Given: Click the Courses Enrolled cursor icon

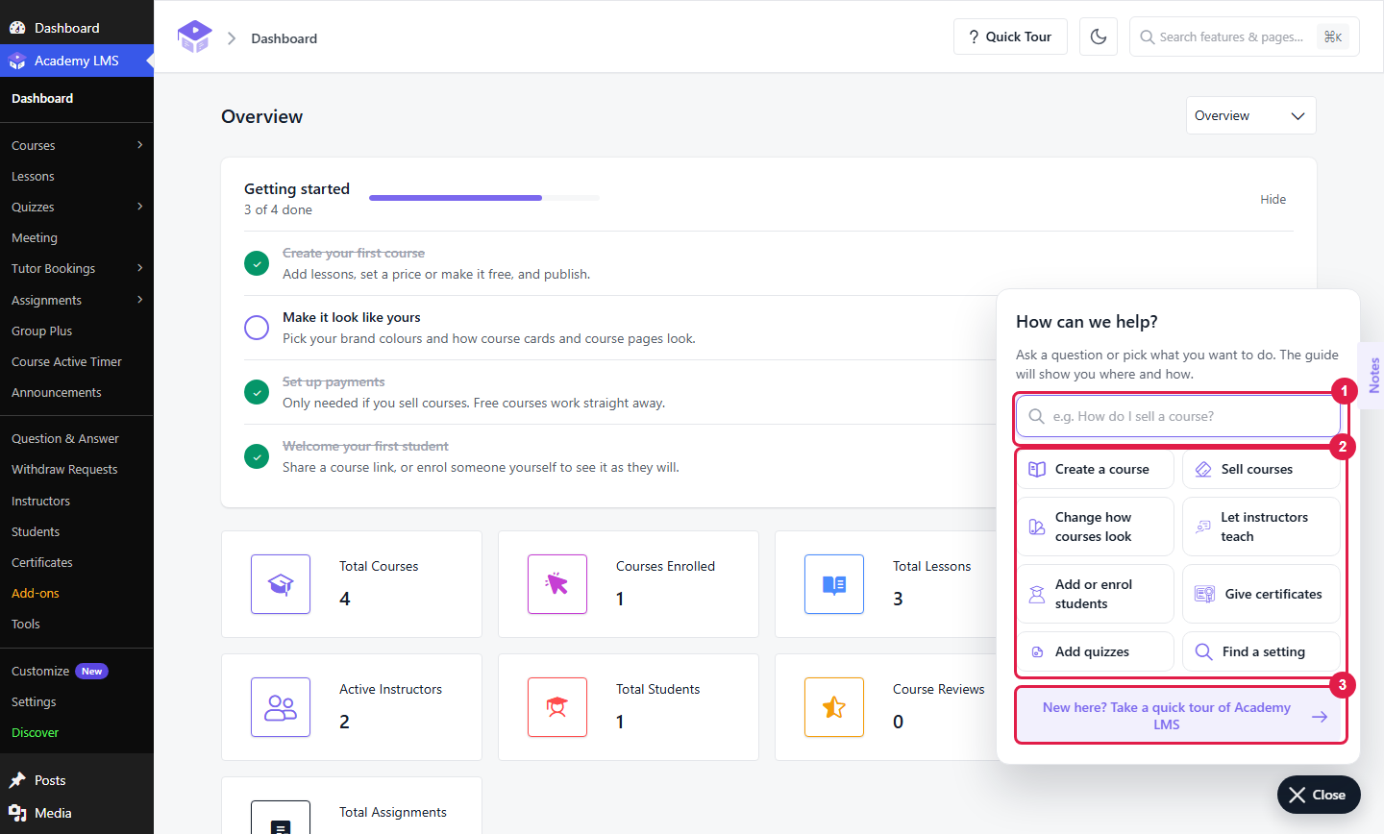Looking at the screenshot, I should (557, 584).
